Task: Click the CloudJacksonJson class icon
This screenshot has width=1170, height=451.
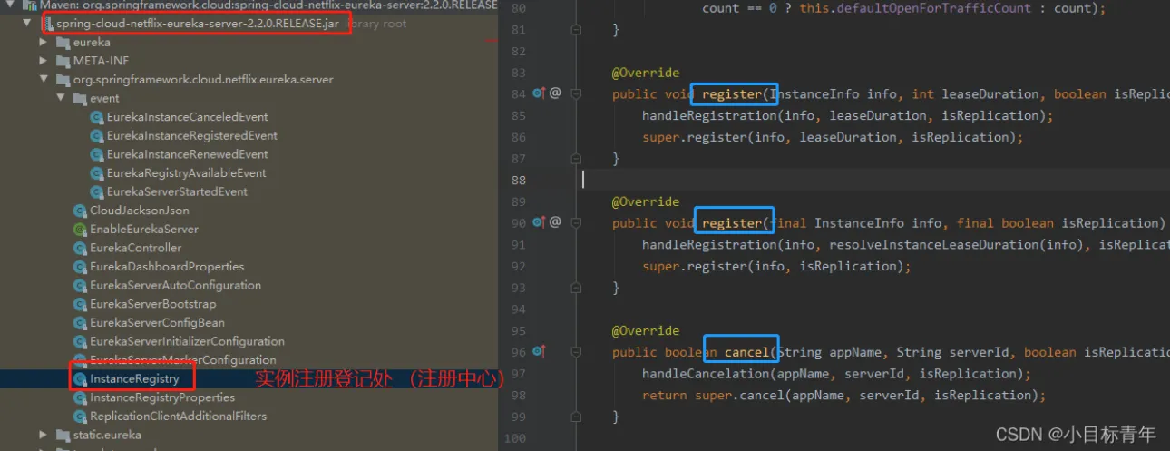Action: 80,211
